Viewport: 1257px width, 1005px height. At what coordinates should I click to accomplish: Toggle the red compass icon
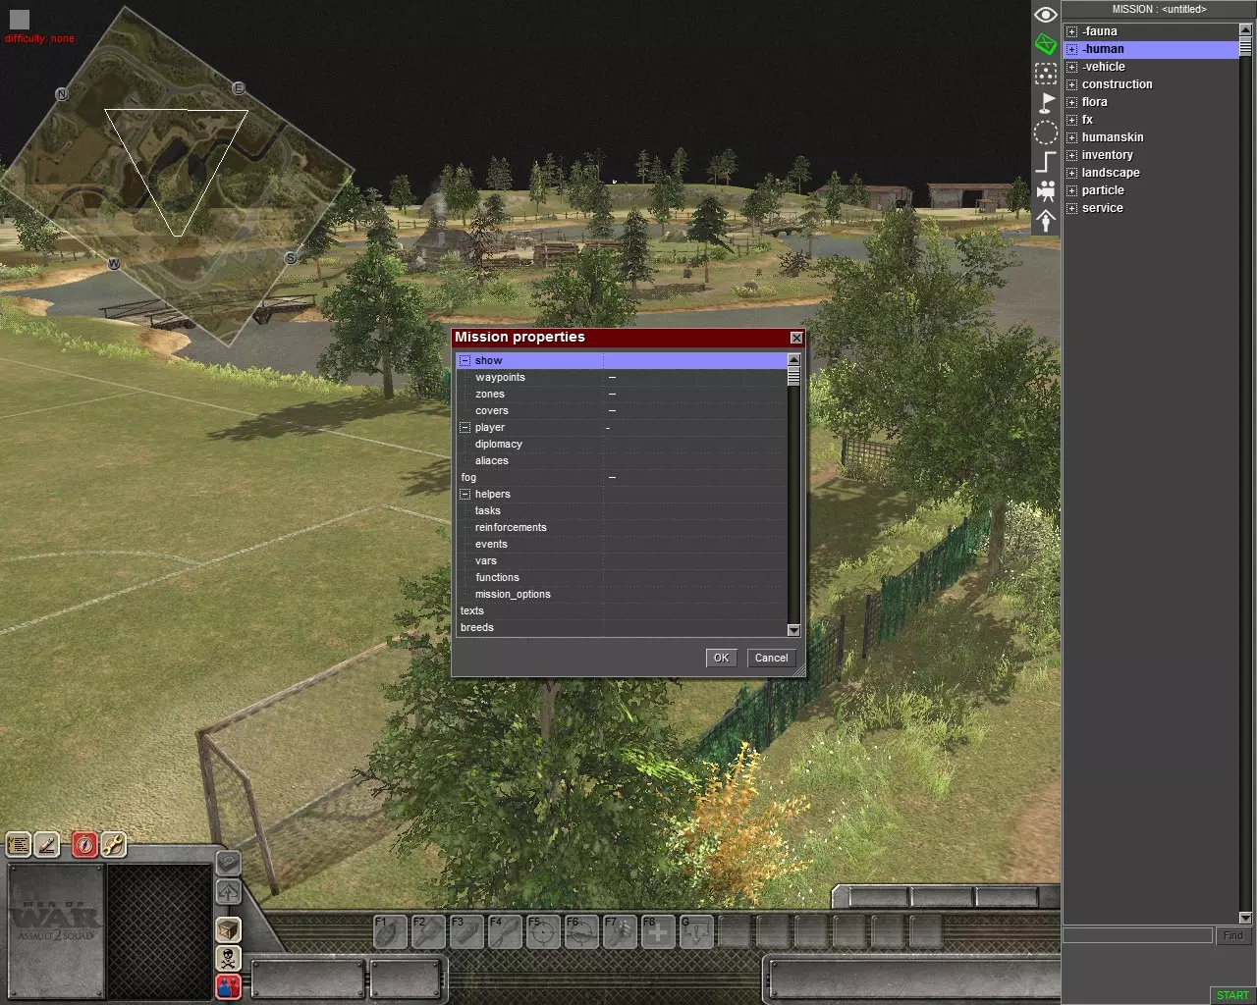click(x=85, y=845)
